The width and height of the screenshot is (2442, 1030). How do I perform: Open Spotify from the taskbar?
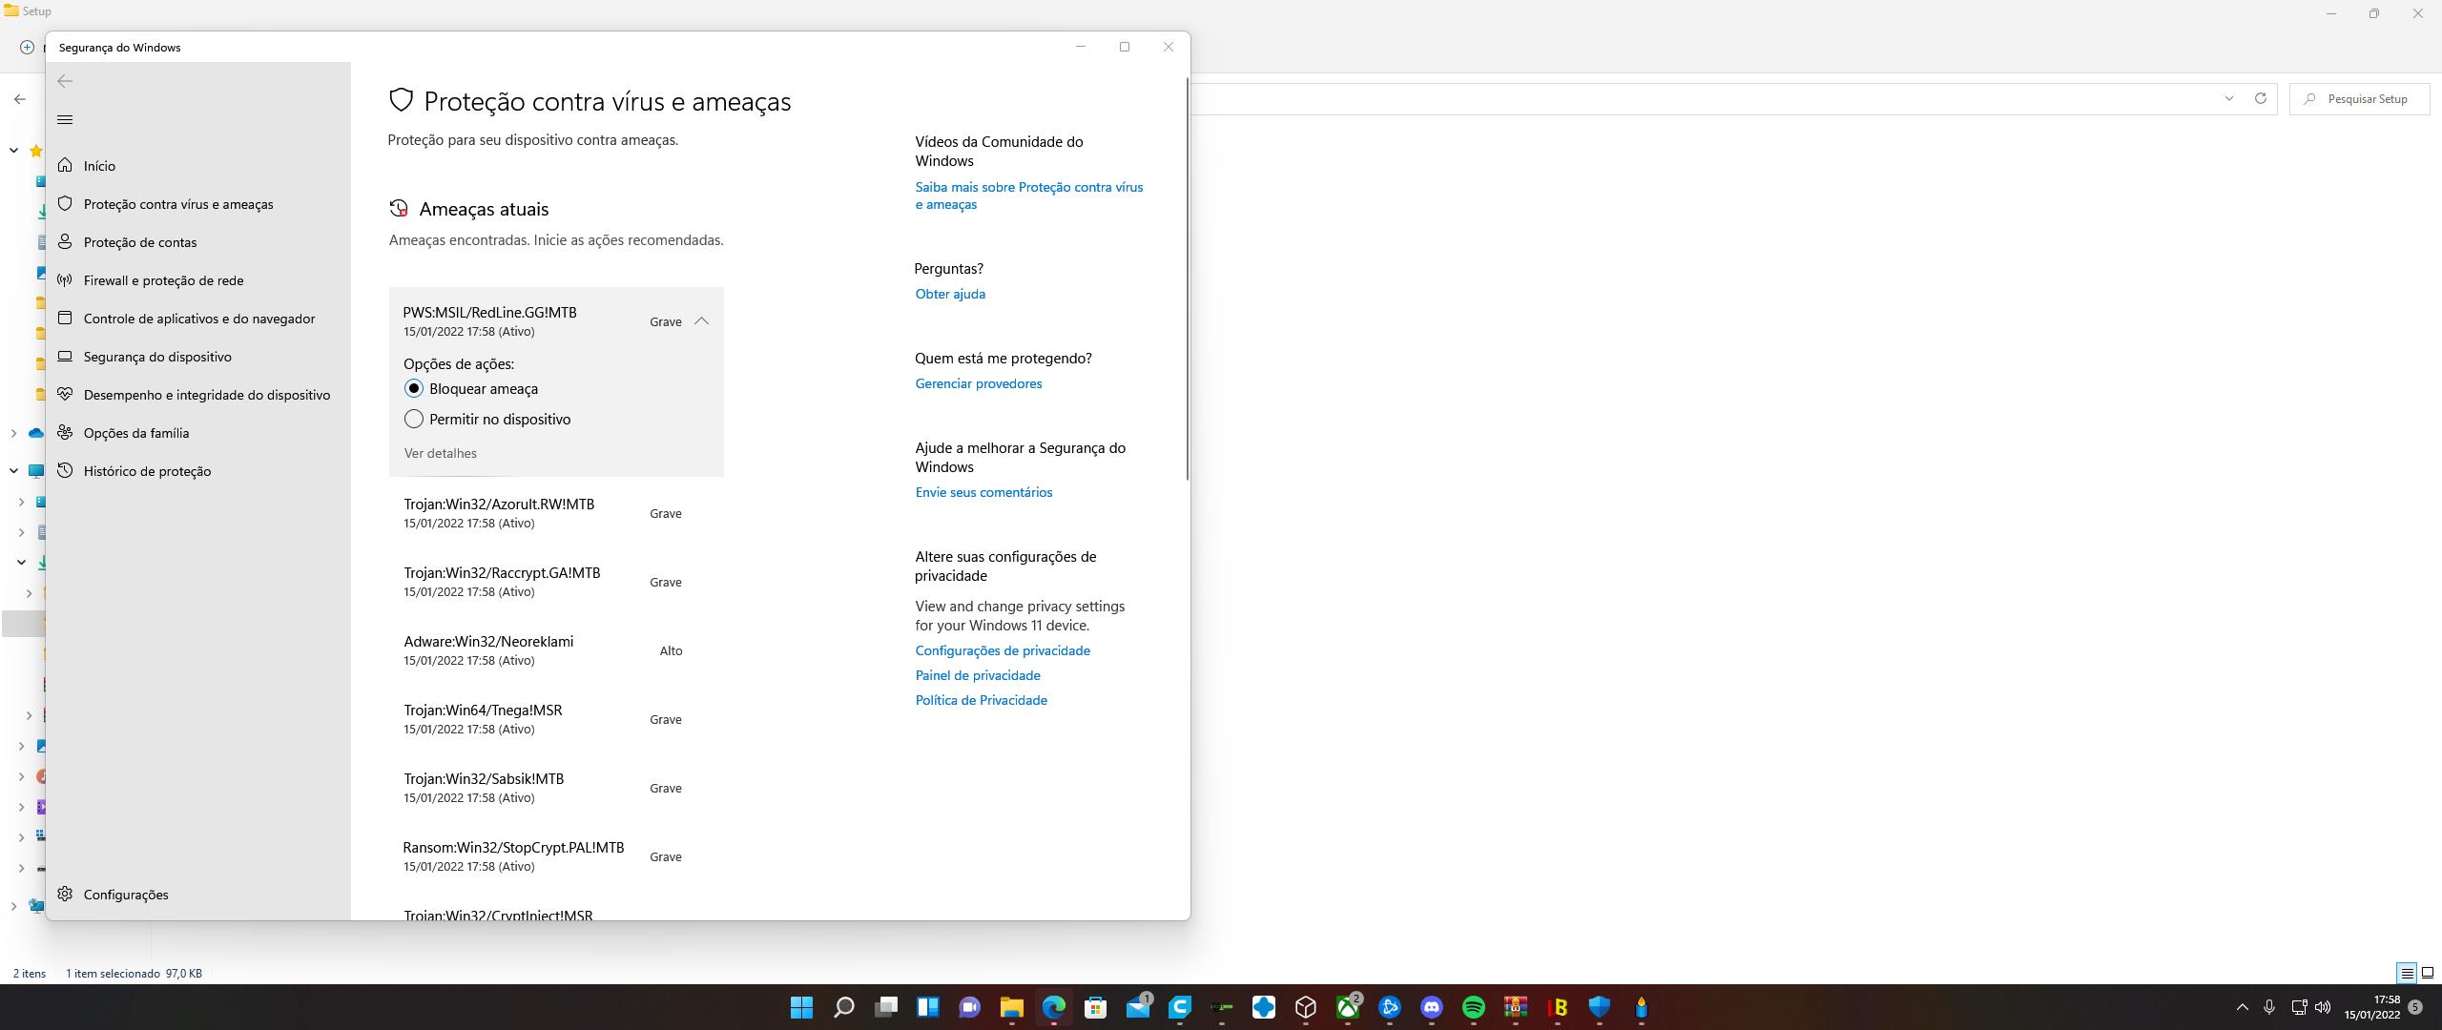(x=1473, y=1007)
